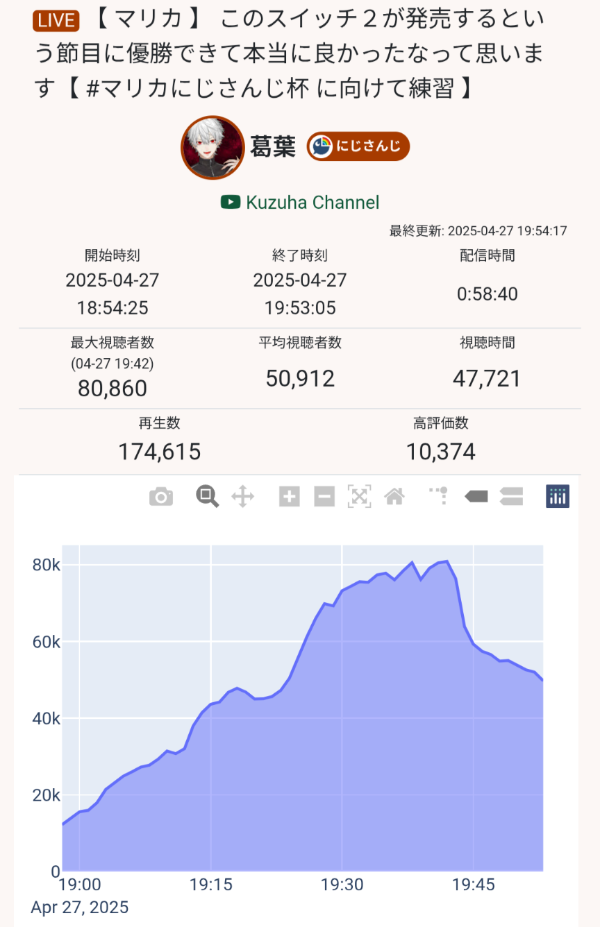
Task: Zoom out with the minus icon
Action: tap(324, 497)
